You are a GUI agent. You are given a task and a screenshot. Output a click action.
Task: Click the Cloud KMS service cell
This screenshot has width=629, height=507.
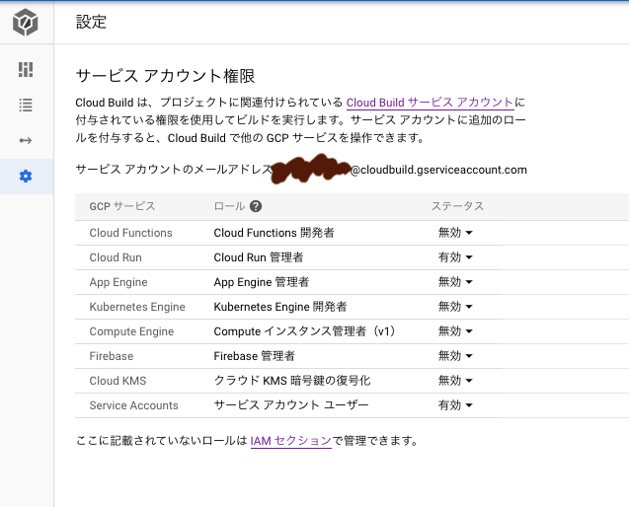118,381
